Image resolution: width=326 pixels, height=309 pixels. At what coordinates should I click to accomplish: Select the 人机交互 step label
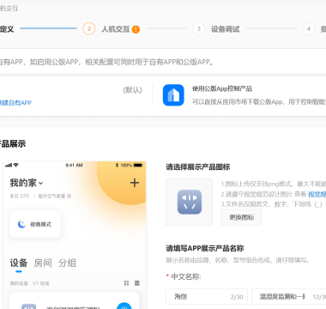click(x=116, y=29)
